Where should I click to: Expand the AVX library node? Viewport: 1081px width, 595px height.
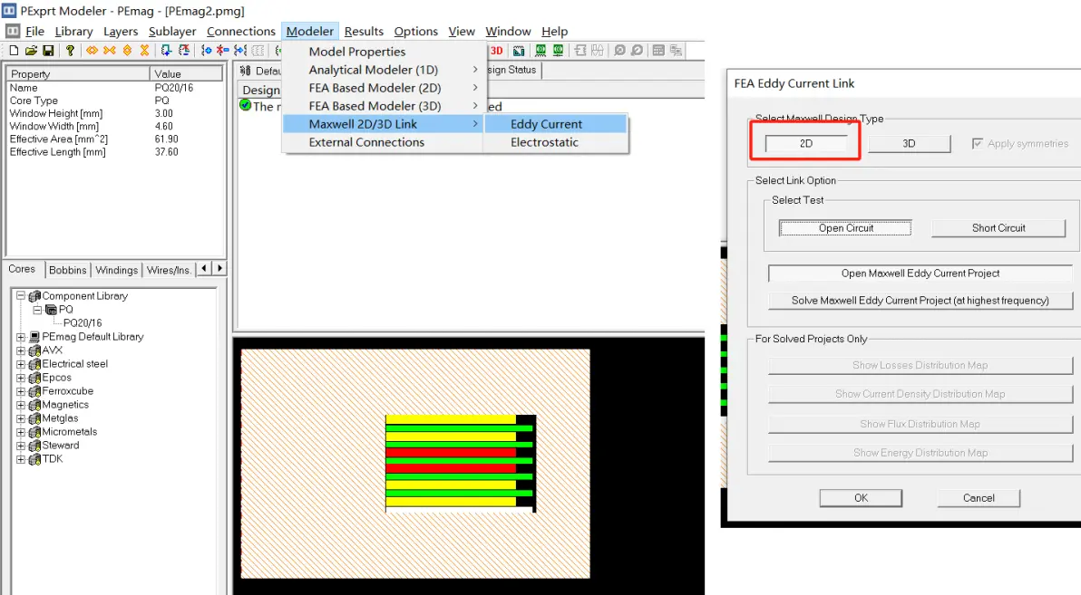(x=21, y=350)
